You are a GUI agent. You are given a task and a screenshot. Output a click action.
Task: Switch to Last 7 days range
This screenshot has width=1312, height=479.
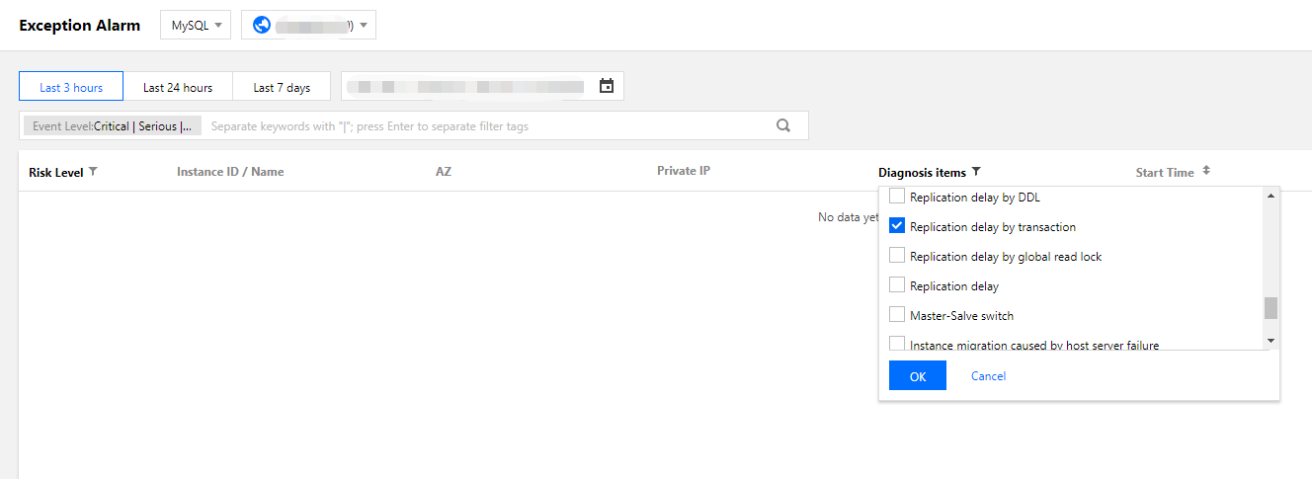[282, 87]
